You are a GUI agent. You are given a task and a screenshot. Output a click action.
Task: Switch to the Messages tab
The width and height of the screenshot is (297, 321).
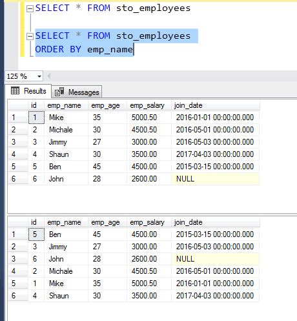point(77,92)
